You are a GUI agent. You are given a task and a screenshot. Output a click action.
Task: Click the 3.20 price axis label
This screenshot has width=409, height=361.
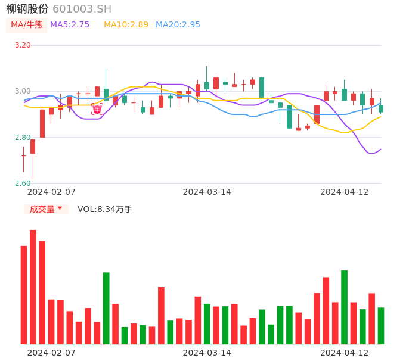tap(23, 45)
